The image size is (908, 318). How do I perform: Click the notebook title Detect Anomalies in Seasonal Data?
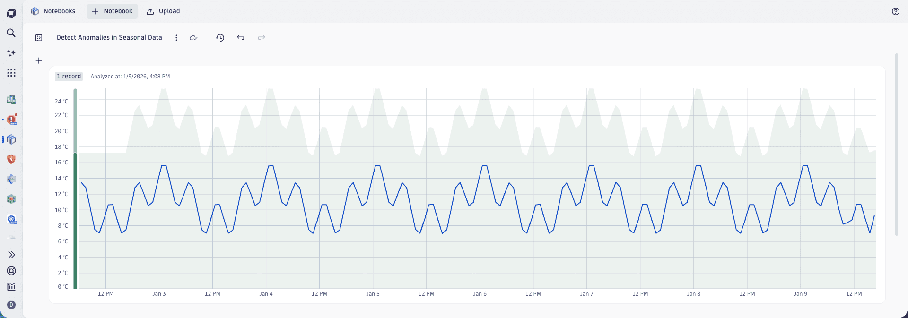109,37
